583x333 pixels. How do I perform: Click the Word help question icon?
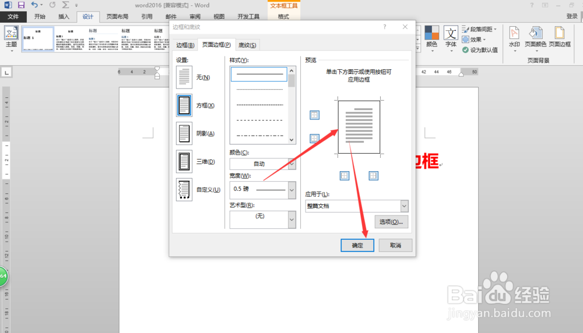point(532,5)
